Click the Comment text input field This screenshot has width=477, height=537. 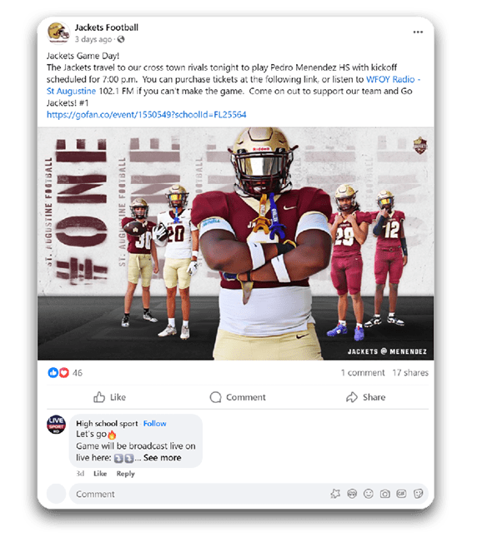[x=199, y=495]
